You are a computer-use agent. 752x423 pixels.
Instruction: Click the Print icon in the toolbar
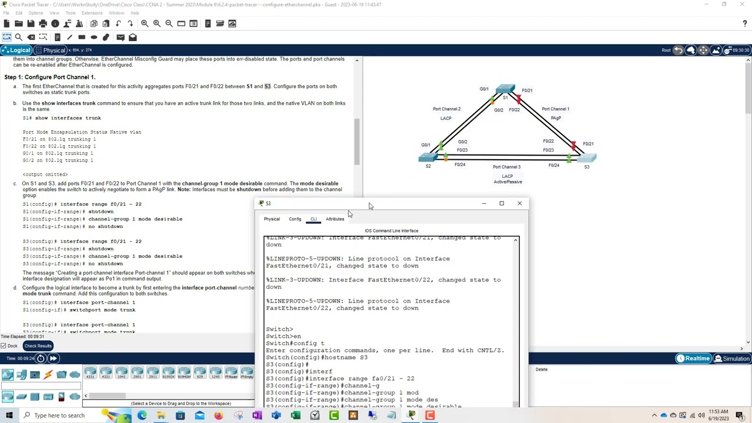(x=43, y=23)
